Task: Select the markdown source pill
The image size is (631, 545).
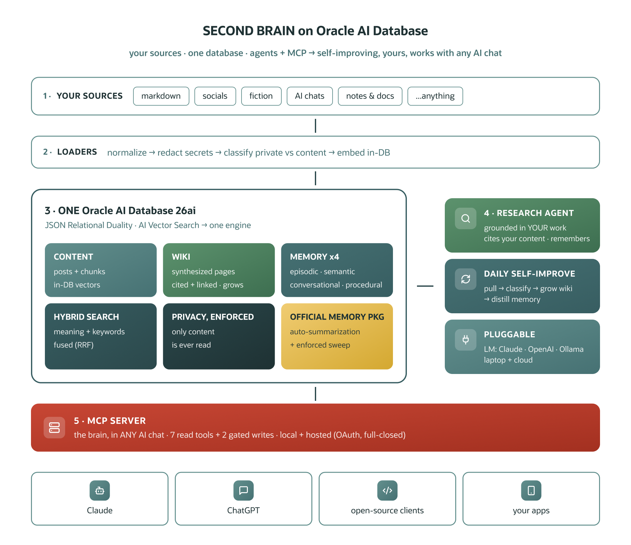Action: tap(161, 96)
